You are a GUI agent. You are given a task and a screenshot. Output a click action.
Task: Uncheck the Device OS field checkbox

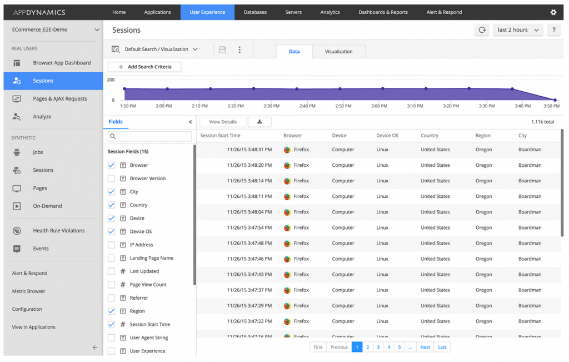coord(111,232)
